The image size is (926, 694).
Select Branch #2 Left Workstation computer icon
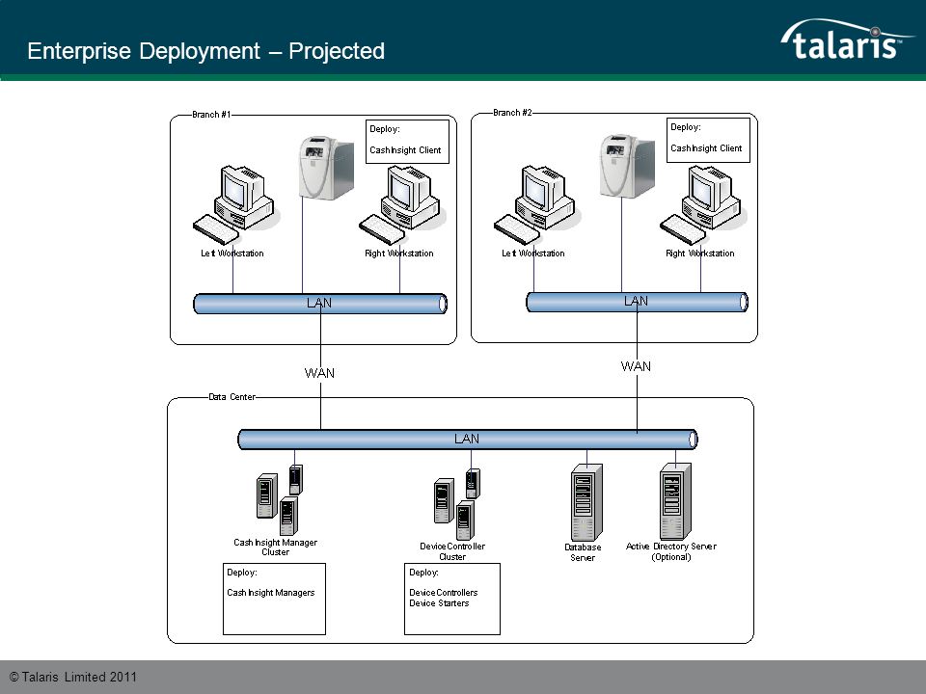pyautogui.click(x=535, y=204)
